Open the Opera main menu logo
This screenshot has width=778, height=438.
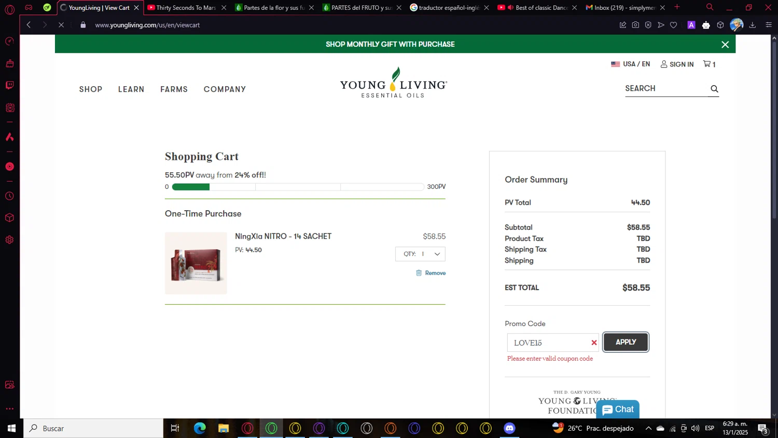(x=9, y=9)
